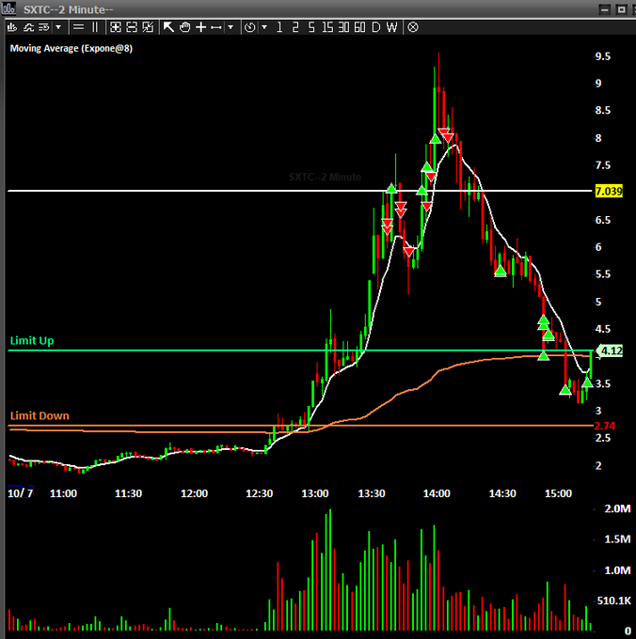Click the Limit Down line label
Viewport: 636px width, 639px height.
coord(40,415)
